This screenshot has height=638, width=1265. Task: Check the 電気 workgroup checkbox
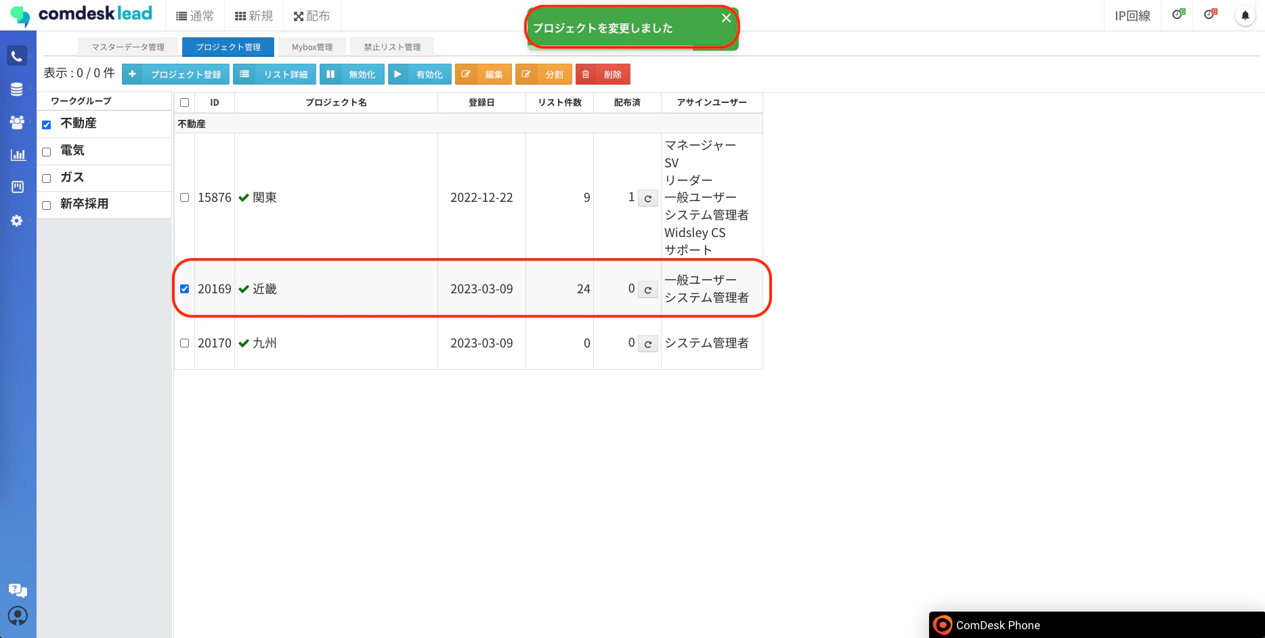47,152
